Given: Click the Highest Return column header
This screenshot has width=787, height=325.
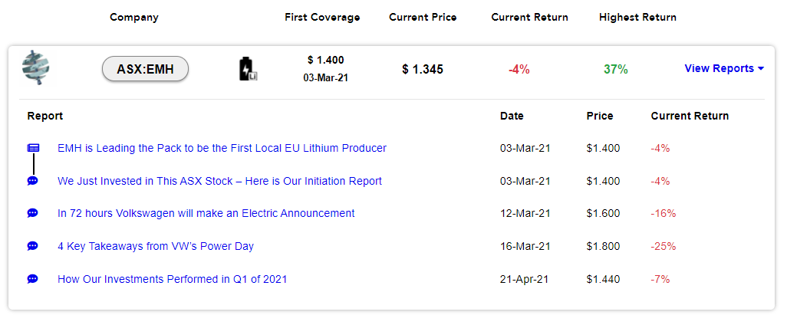Looking at the screenshot, I should pyautogui.click(x=637, y=17).
